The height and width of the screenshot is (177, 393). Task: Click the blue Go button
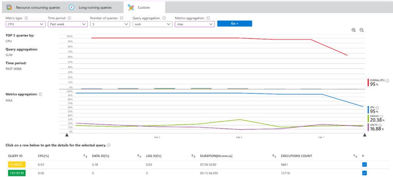pos(234,23)
